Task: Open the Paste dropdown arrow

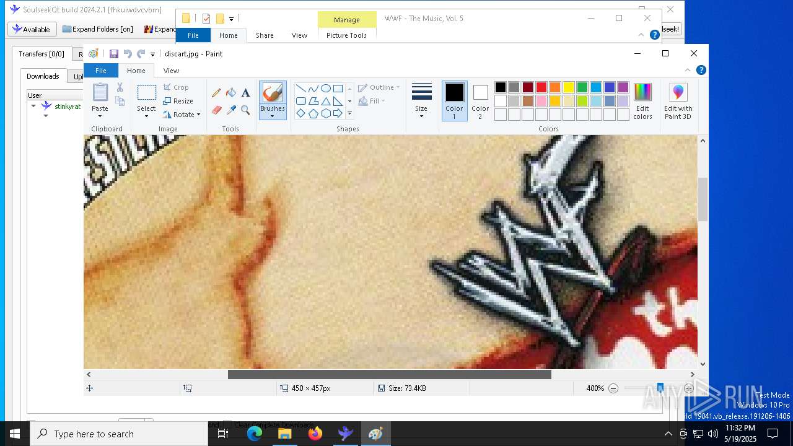Action: pyautogui.click(x=100, y=116)
